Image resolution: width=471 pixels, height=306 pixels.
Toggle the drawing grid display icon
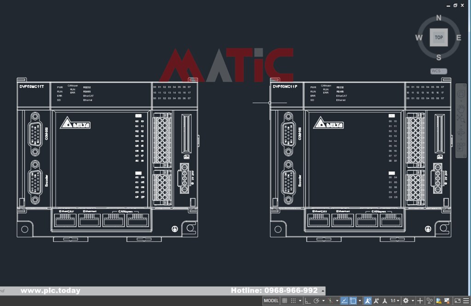[284, 300]
